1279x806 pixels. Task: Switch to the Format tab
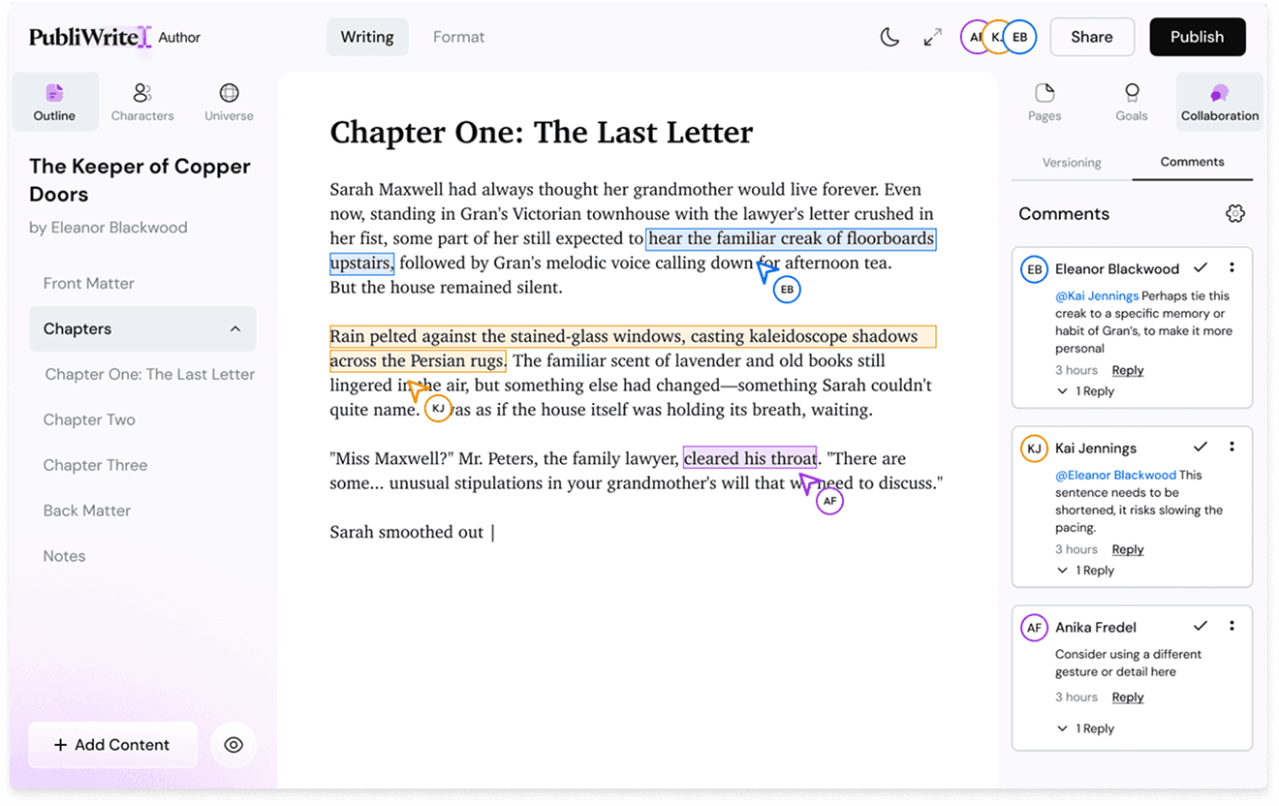458,37
